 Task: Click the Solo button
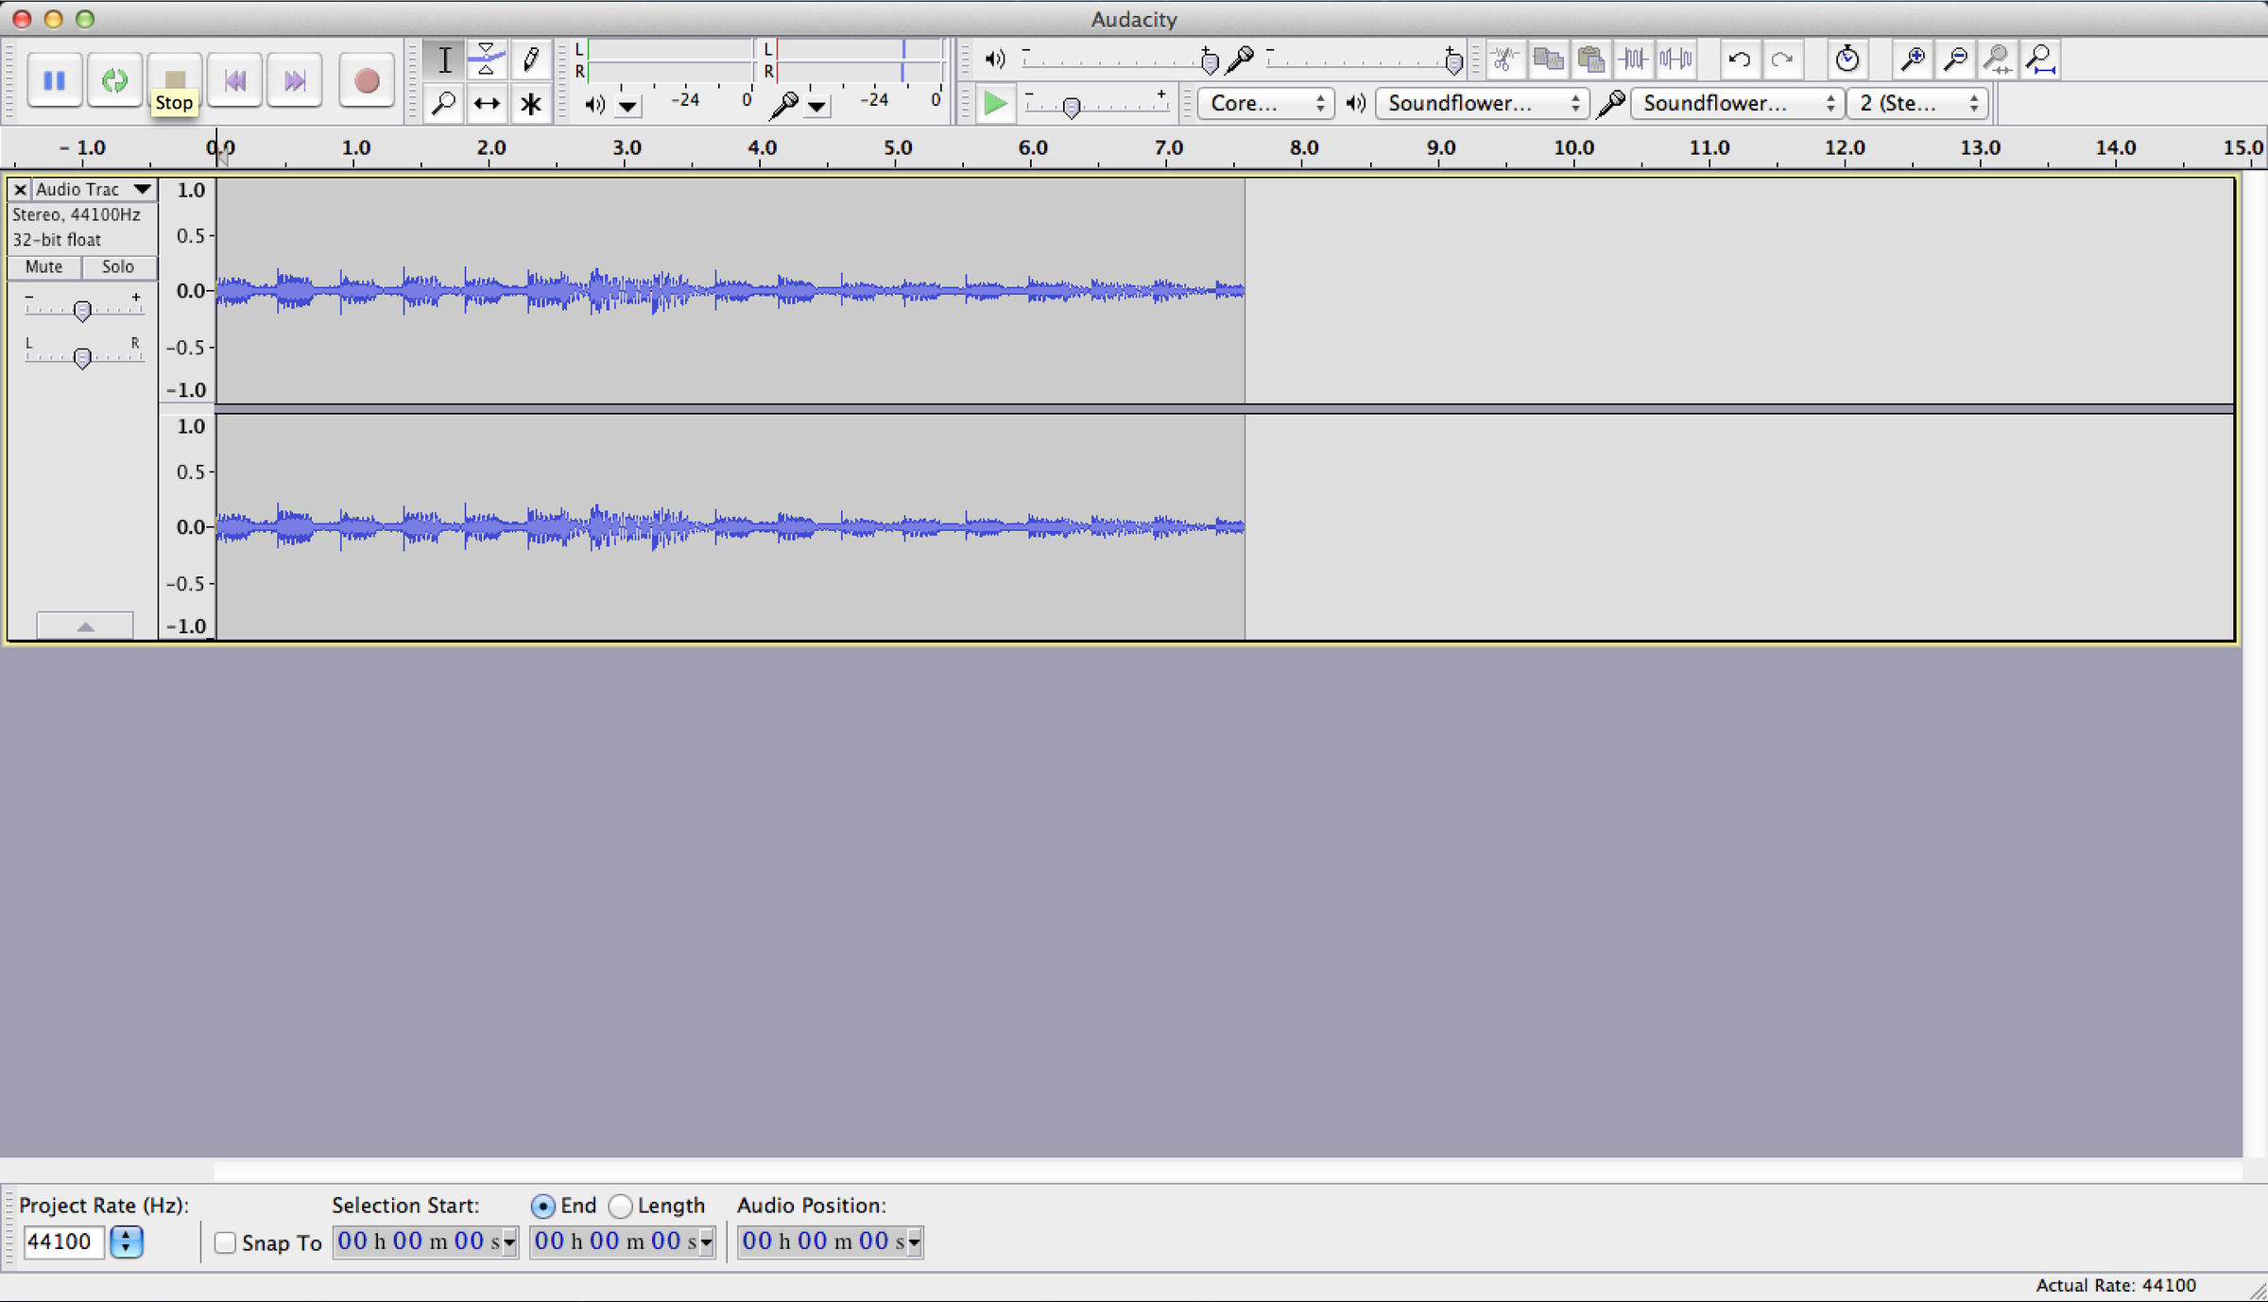pos(117,267)
